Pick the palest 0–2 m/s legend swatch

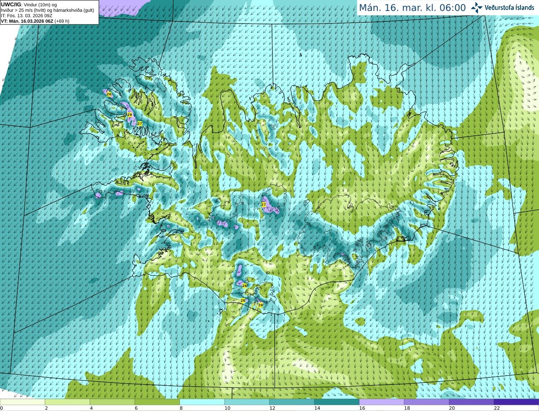(22, 402)
